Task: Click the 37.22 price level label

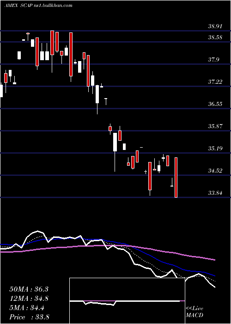Action: point(215,82)
